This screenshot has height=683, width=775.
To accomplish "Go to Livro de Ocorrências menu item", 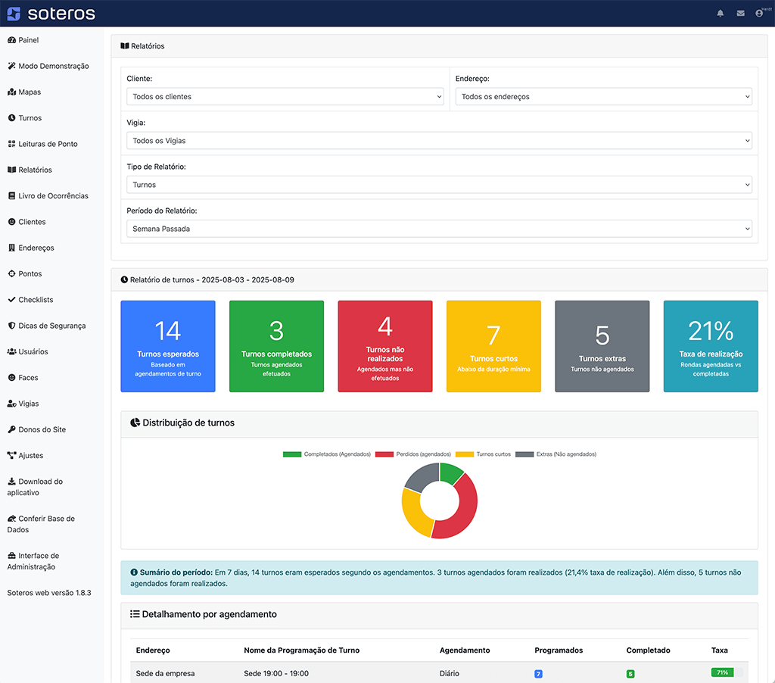I will [53, 196].
